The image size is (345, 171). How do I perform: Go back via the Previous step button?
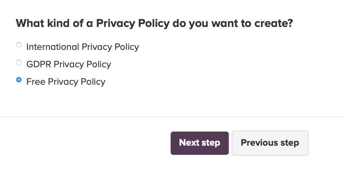(x=270, y=143)
